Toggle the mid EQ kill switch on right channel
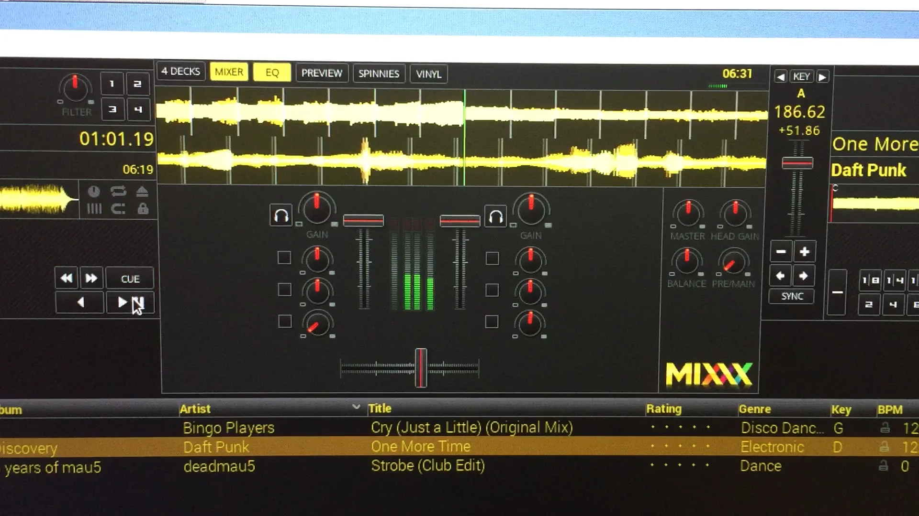The height and width of the screenshot is (516, 919). pyautogui.click(x=492, y=289)
